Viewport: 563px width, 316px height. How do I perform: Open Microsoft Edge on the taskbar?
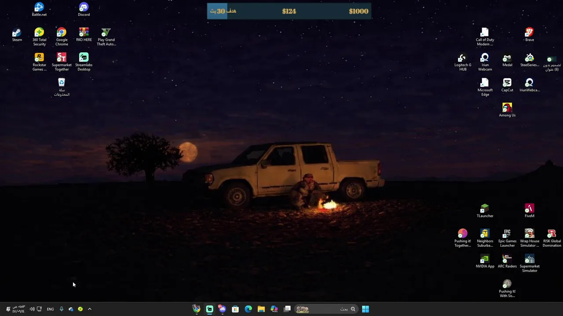(x=248, y=309)
